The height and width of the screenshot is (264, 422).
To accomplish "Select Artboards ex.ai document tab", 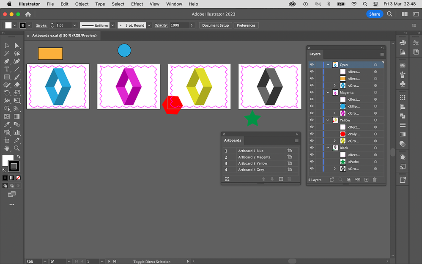I will click(x=64, y=36).
